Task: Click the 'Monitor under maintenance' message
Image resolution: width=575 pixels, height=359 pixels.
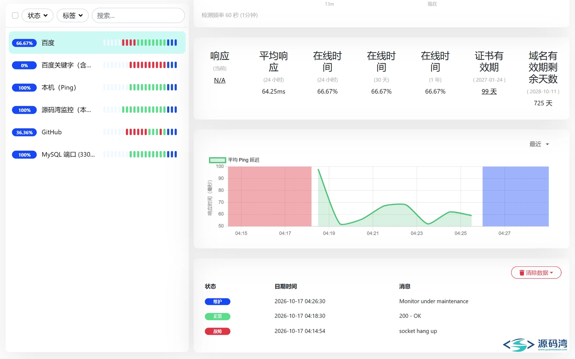Action: pyautogui.click(x=434, y=301)
